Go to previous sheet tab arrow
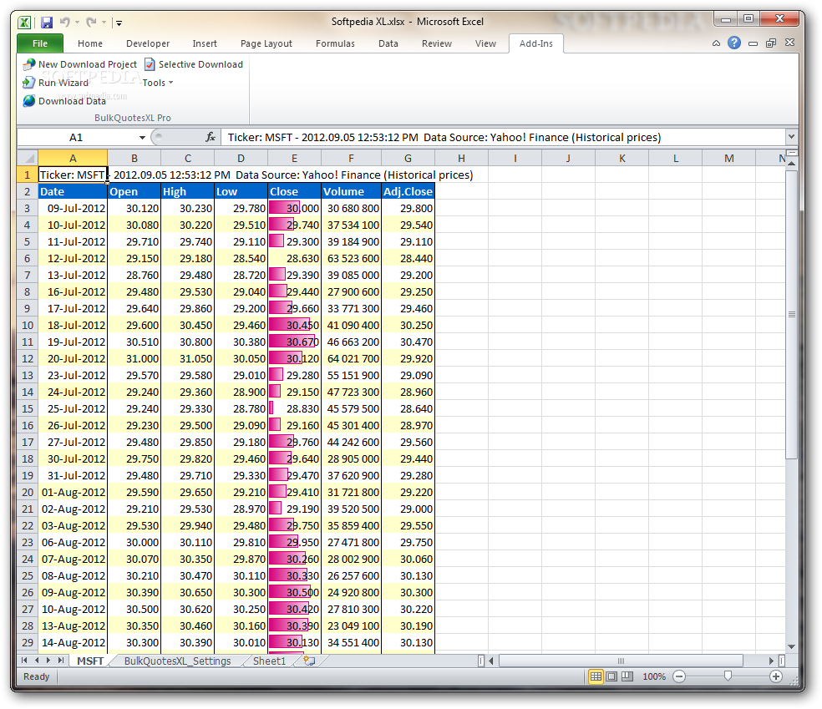Image resolution: width=822 pixels, height=709 pixels. coord(37,661)
